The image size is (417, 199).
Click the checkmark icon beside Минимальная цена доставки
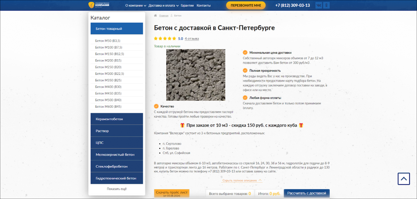(x=245, y=52)
